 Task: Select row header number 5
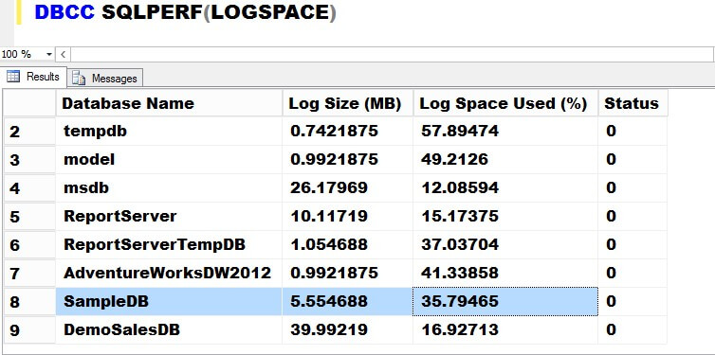point(29,217)
